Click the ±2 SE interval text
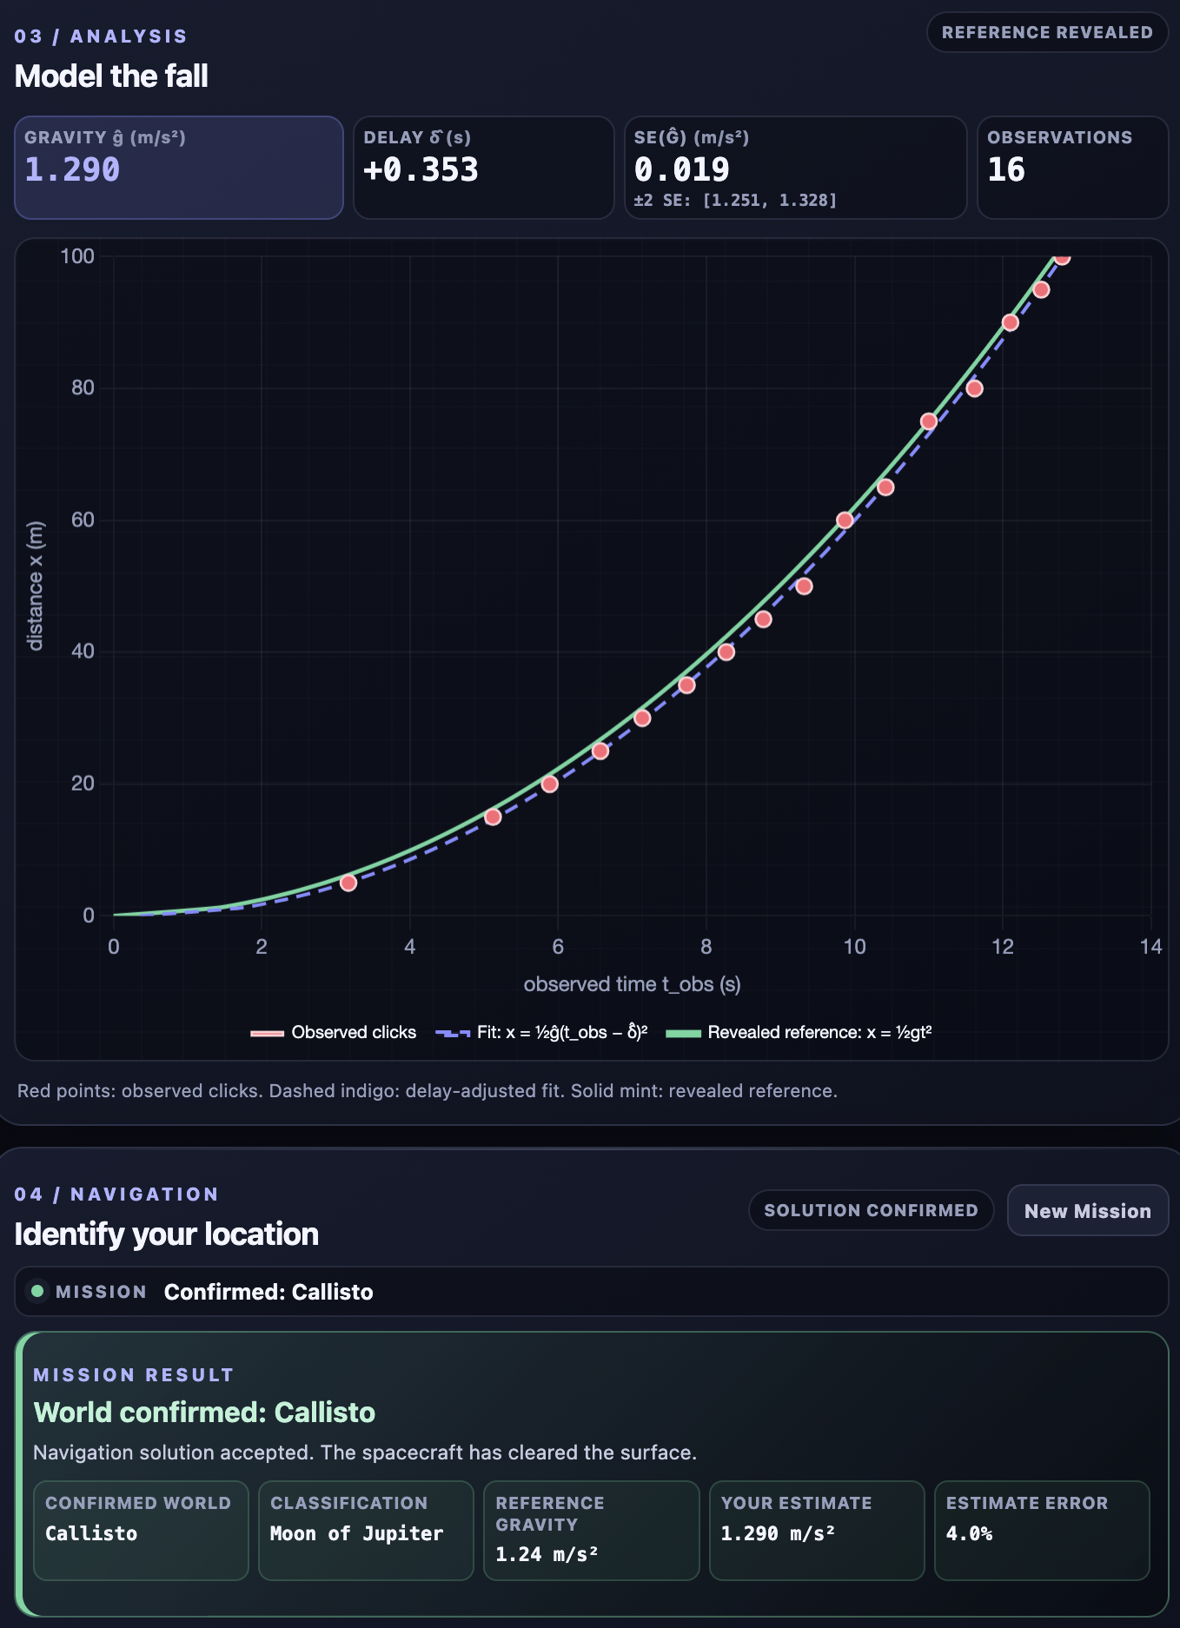Screen dimensions: 1180x1628 [735, 200]
